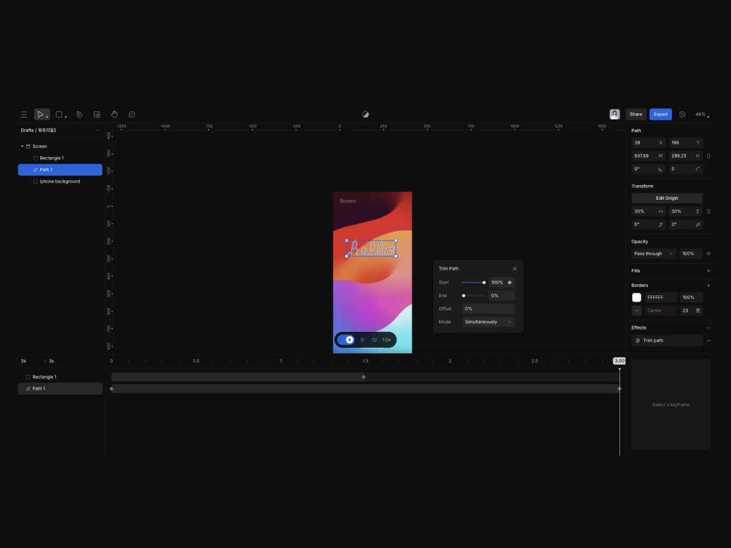Click the Offset 0% value field

pyautogui.click(x=489, y=309)
